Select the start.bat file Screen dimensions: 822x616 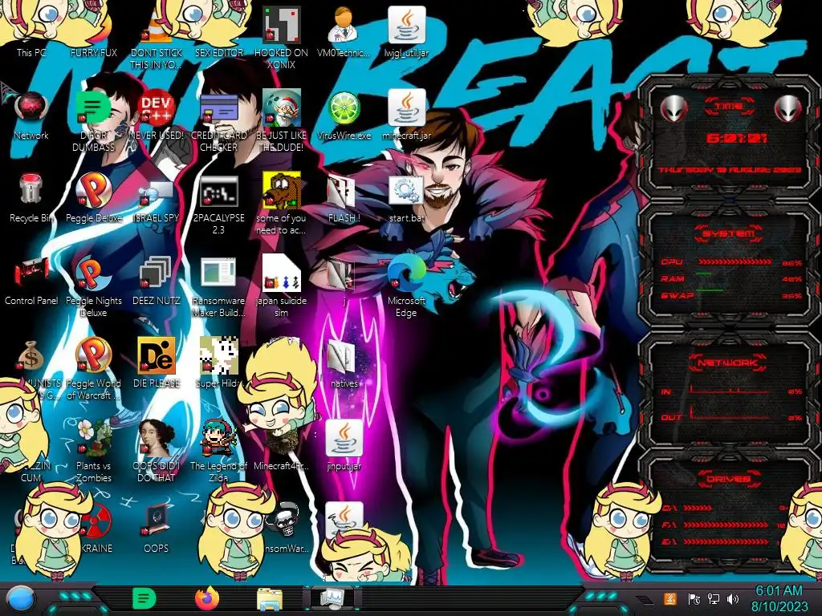(406, 198)
